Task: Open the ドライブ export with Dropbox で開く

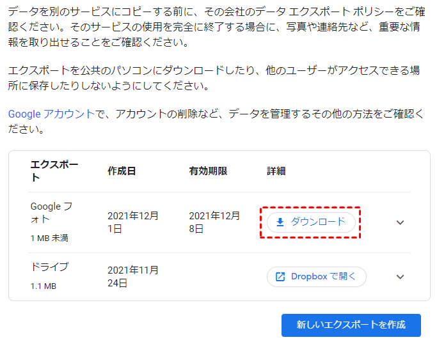Action: 317,277
